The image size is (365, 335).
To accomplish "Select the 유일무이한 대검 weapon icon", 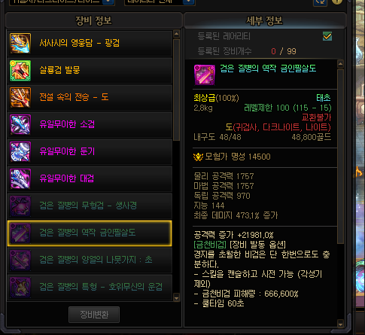I will (x=20, y=179).
